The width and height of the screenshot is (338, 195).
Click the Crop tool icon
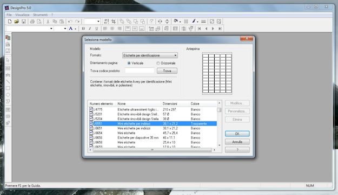click(114, 22)
